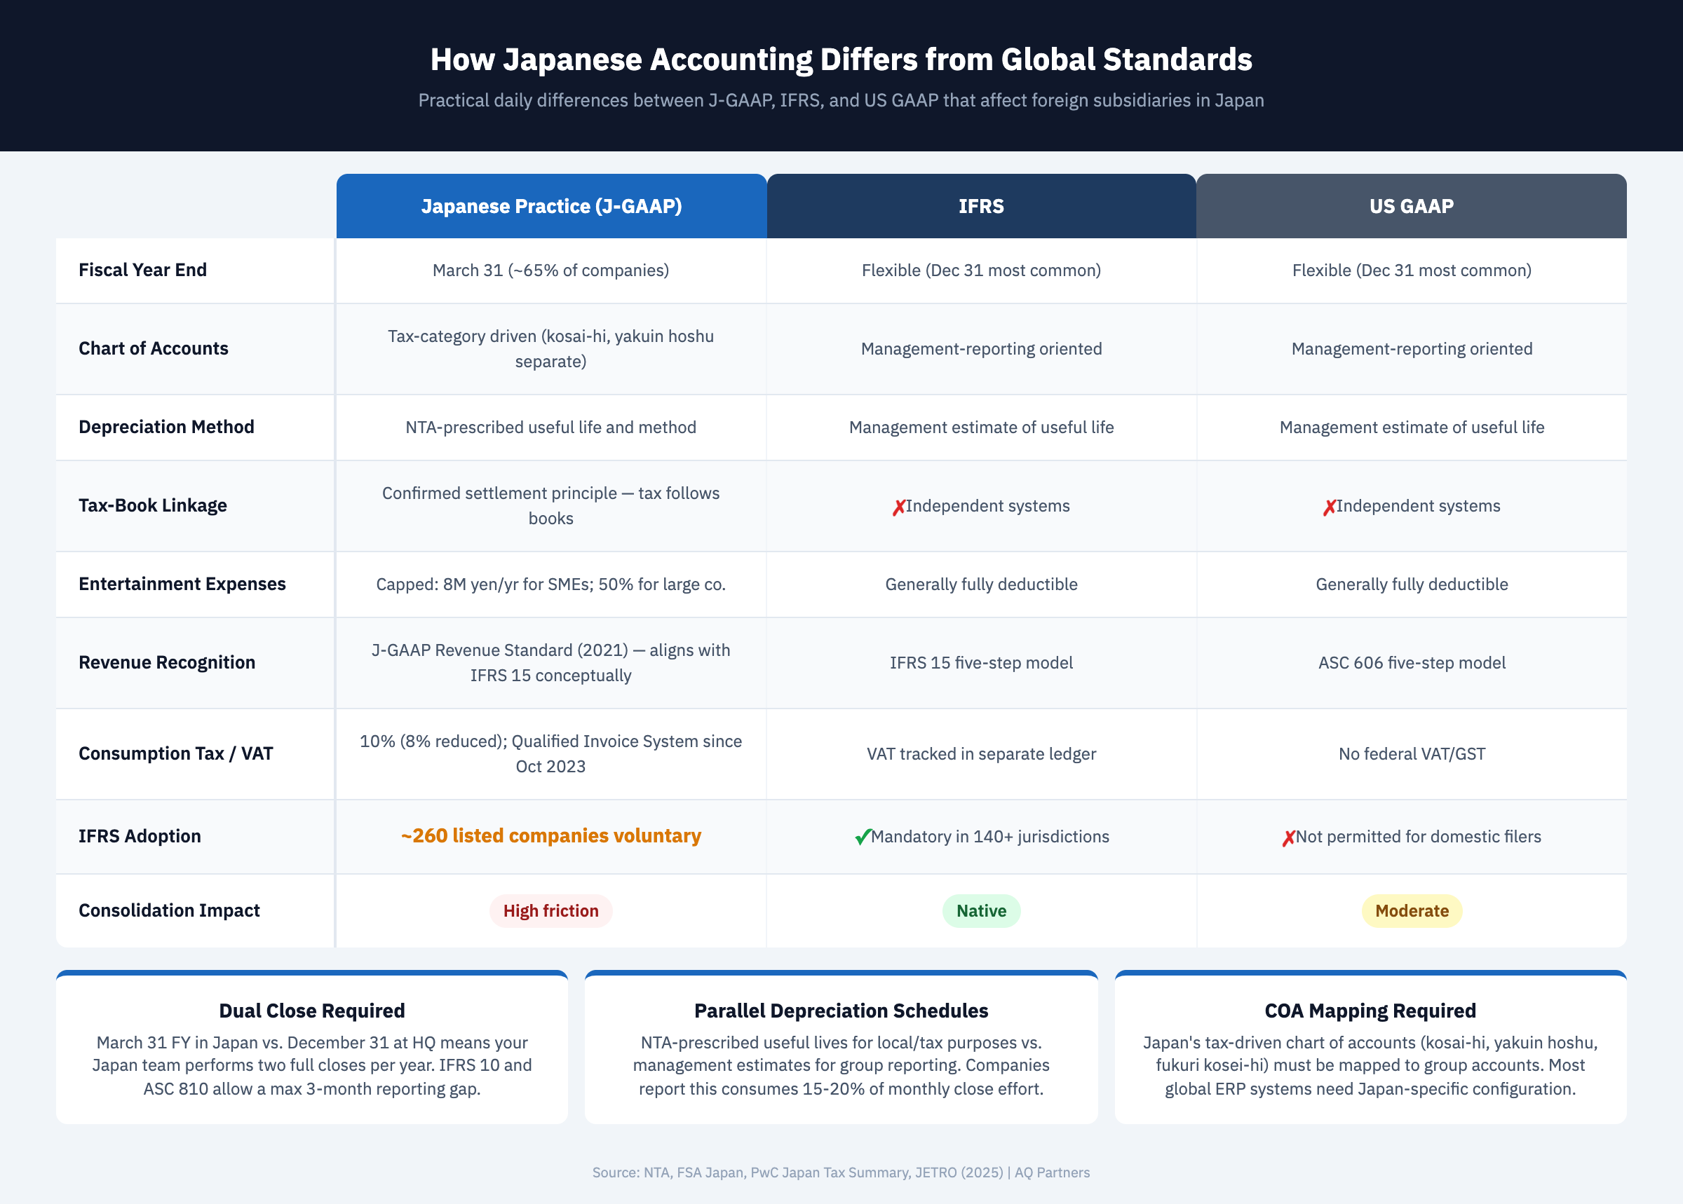Click the Consolidation Impact row label
Image resolution: width=1683 pixels, height=1204 pixels.
(169, 911)
